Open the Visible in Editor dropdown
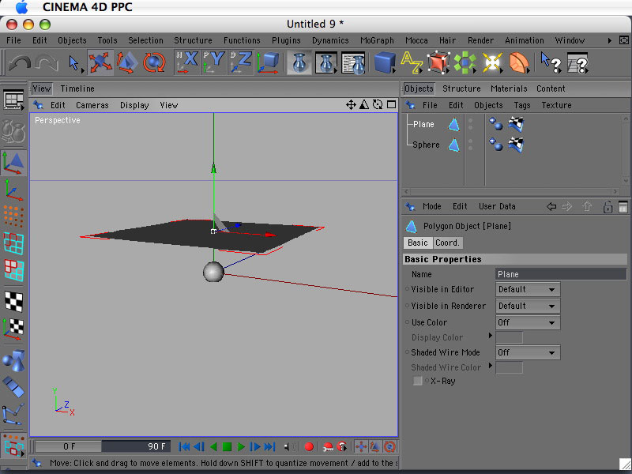The height and width of the screenshot is (474, 632). (x=527, y=290)
